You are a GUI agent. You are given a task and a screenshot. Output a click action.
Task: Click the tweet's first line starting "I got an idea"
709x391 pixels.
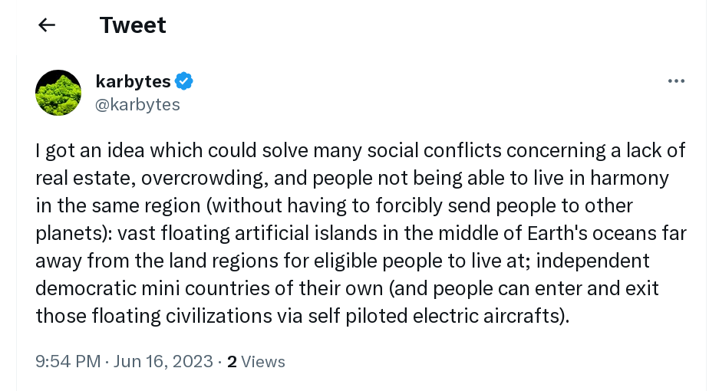tap(361, 150)
